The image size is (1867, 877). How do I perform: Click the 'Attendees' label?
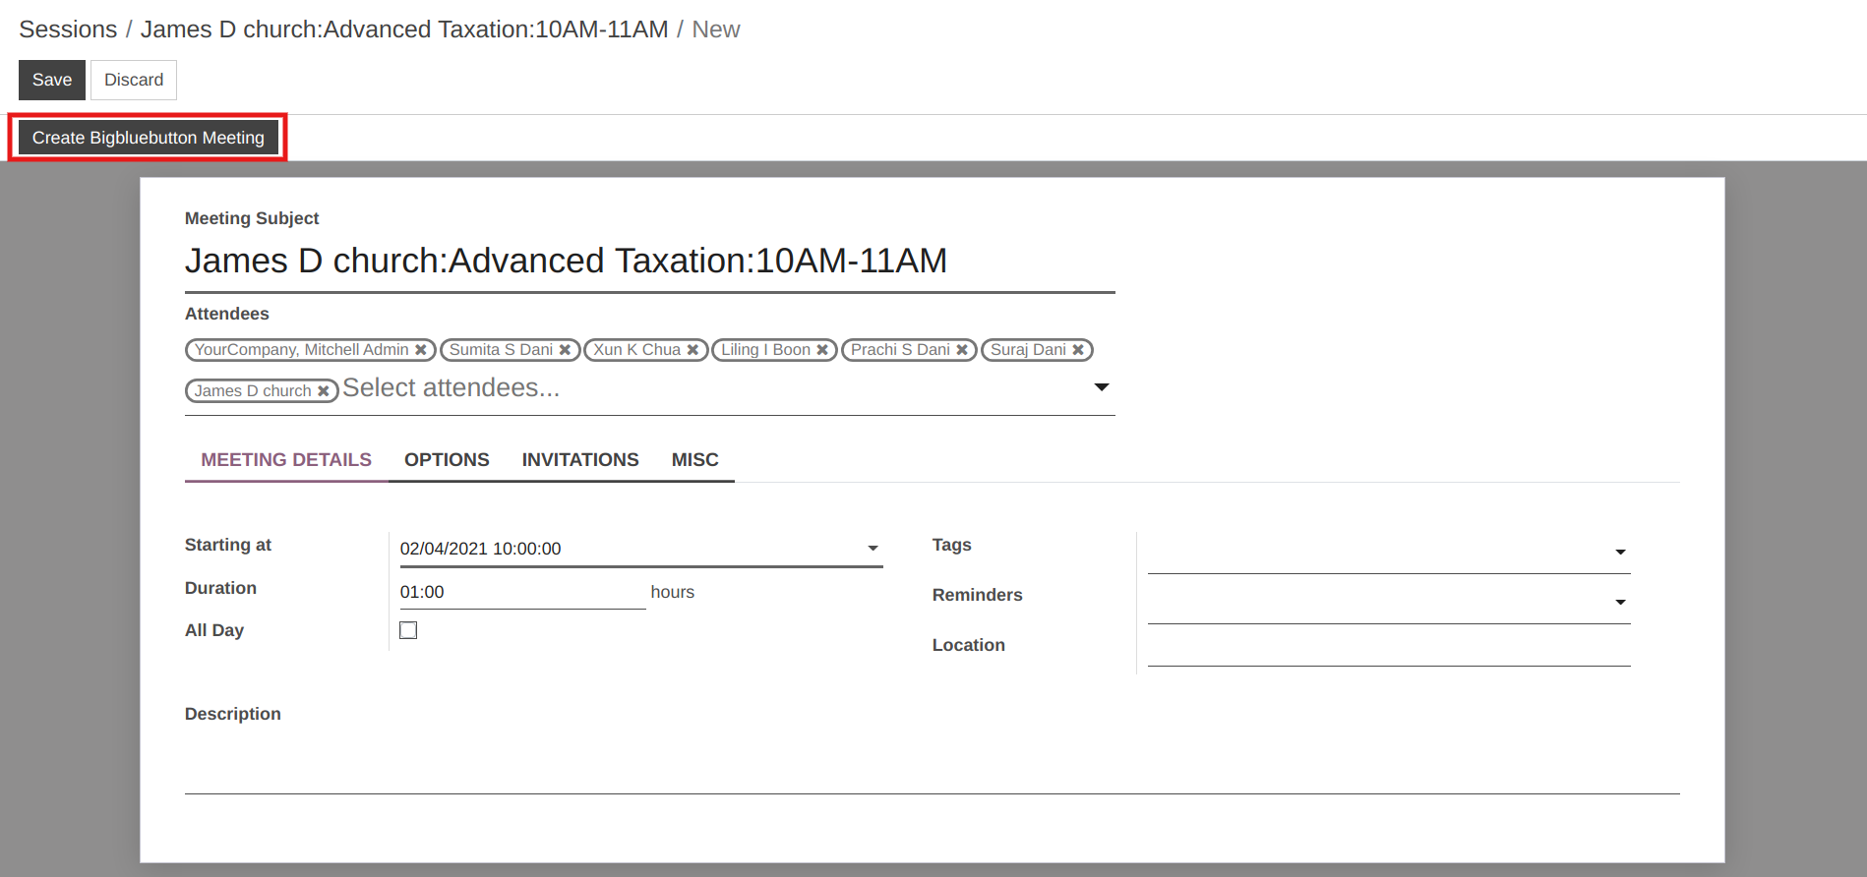tap(227, 314)
